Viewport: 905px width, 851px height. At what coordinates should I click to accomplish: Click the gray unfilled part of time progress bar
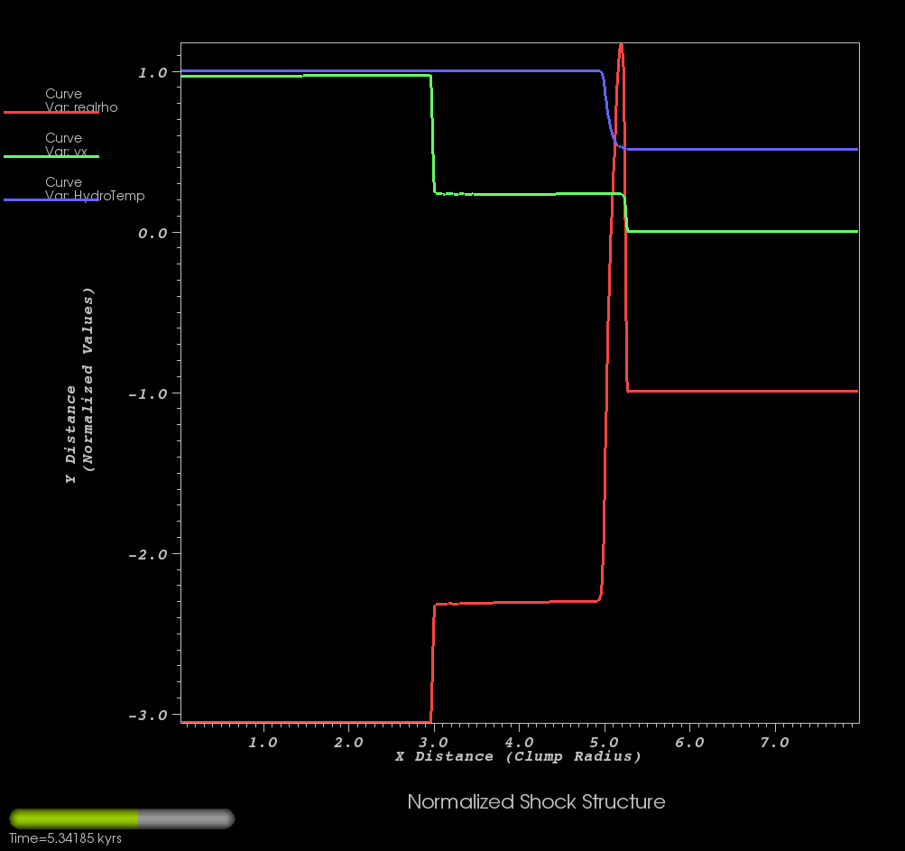coord(185,819)
